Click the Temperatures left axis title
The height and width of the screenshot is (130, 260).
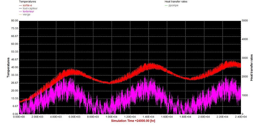pyautogui.click(x=8, y=68)
